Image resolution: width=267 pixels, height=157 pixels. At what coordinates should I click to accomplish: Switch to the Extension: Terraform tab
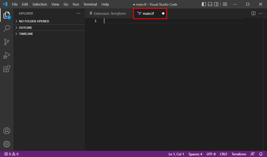[109, 13]
